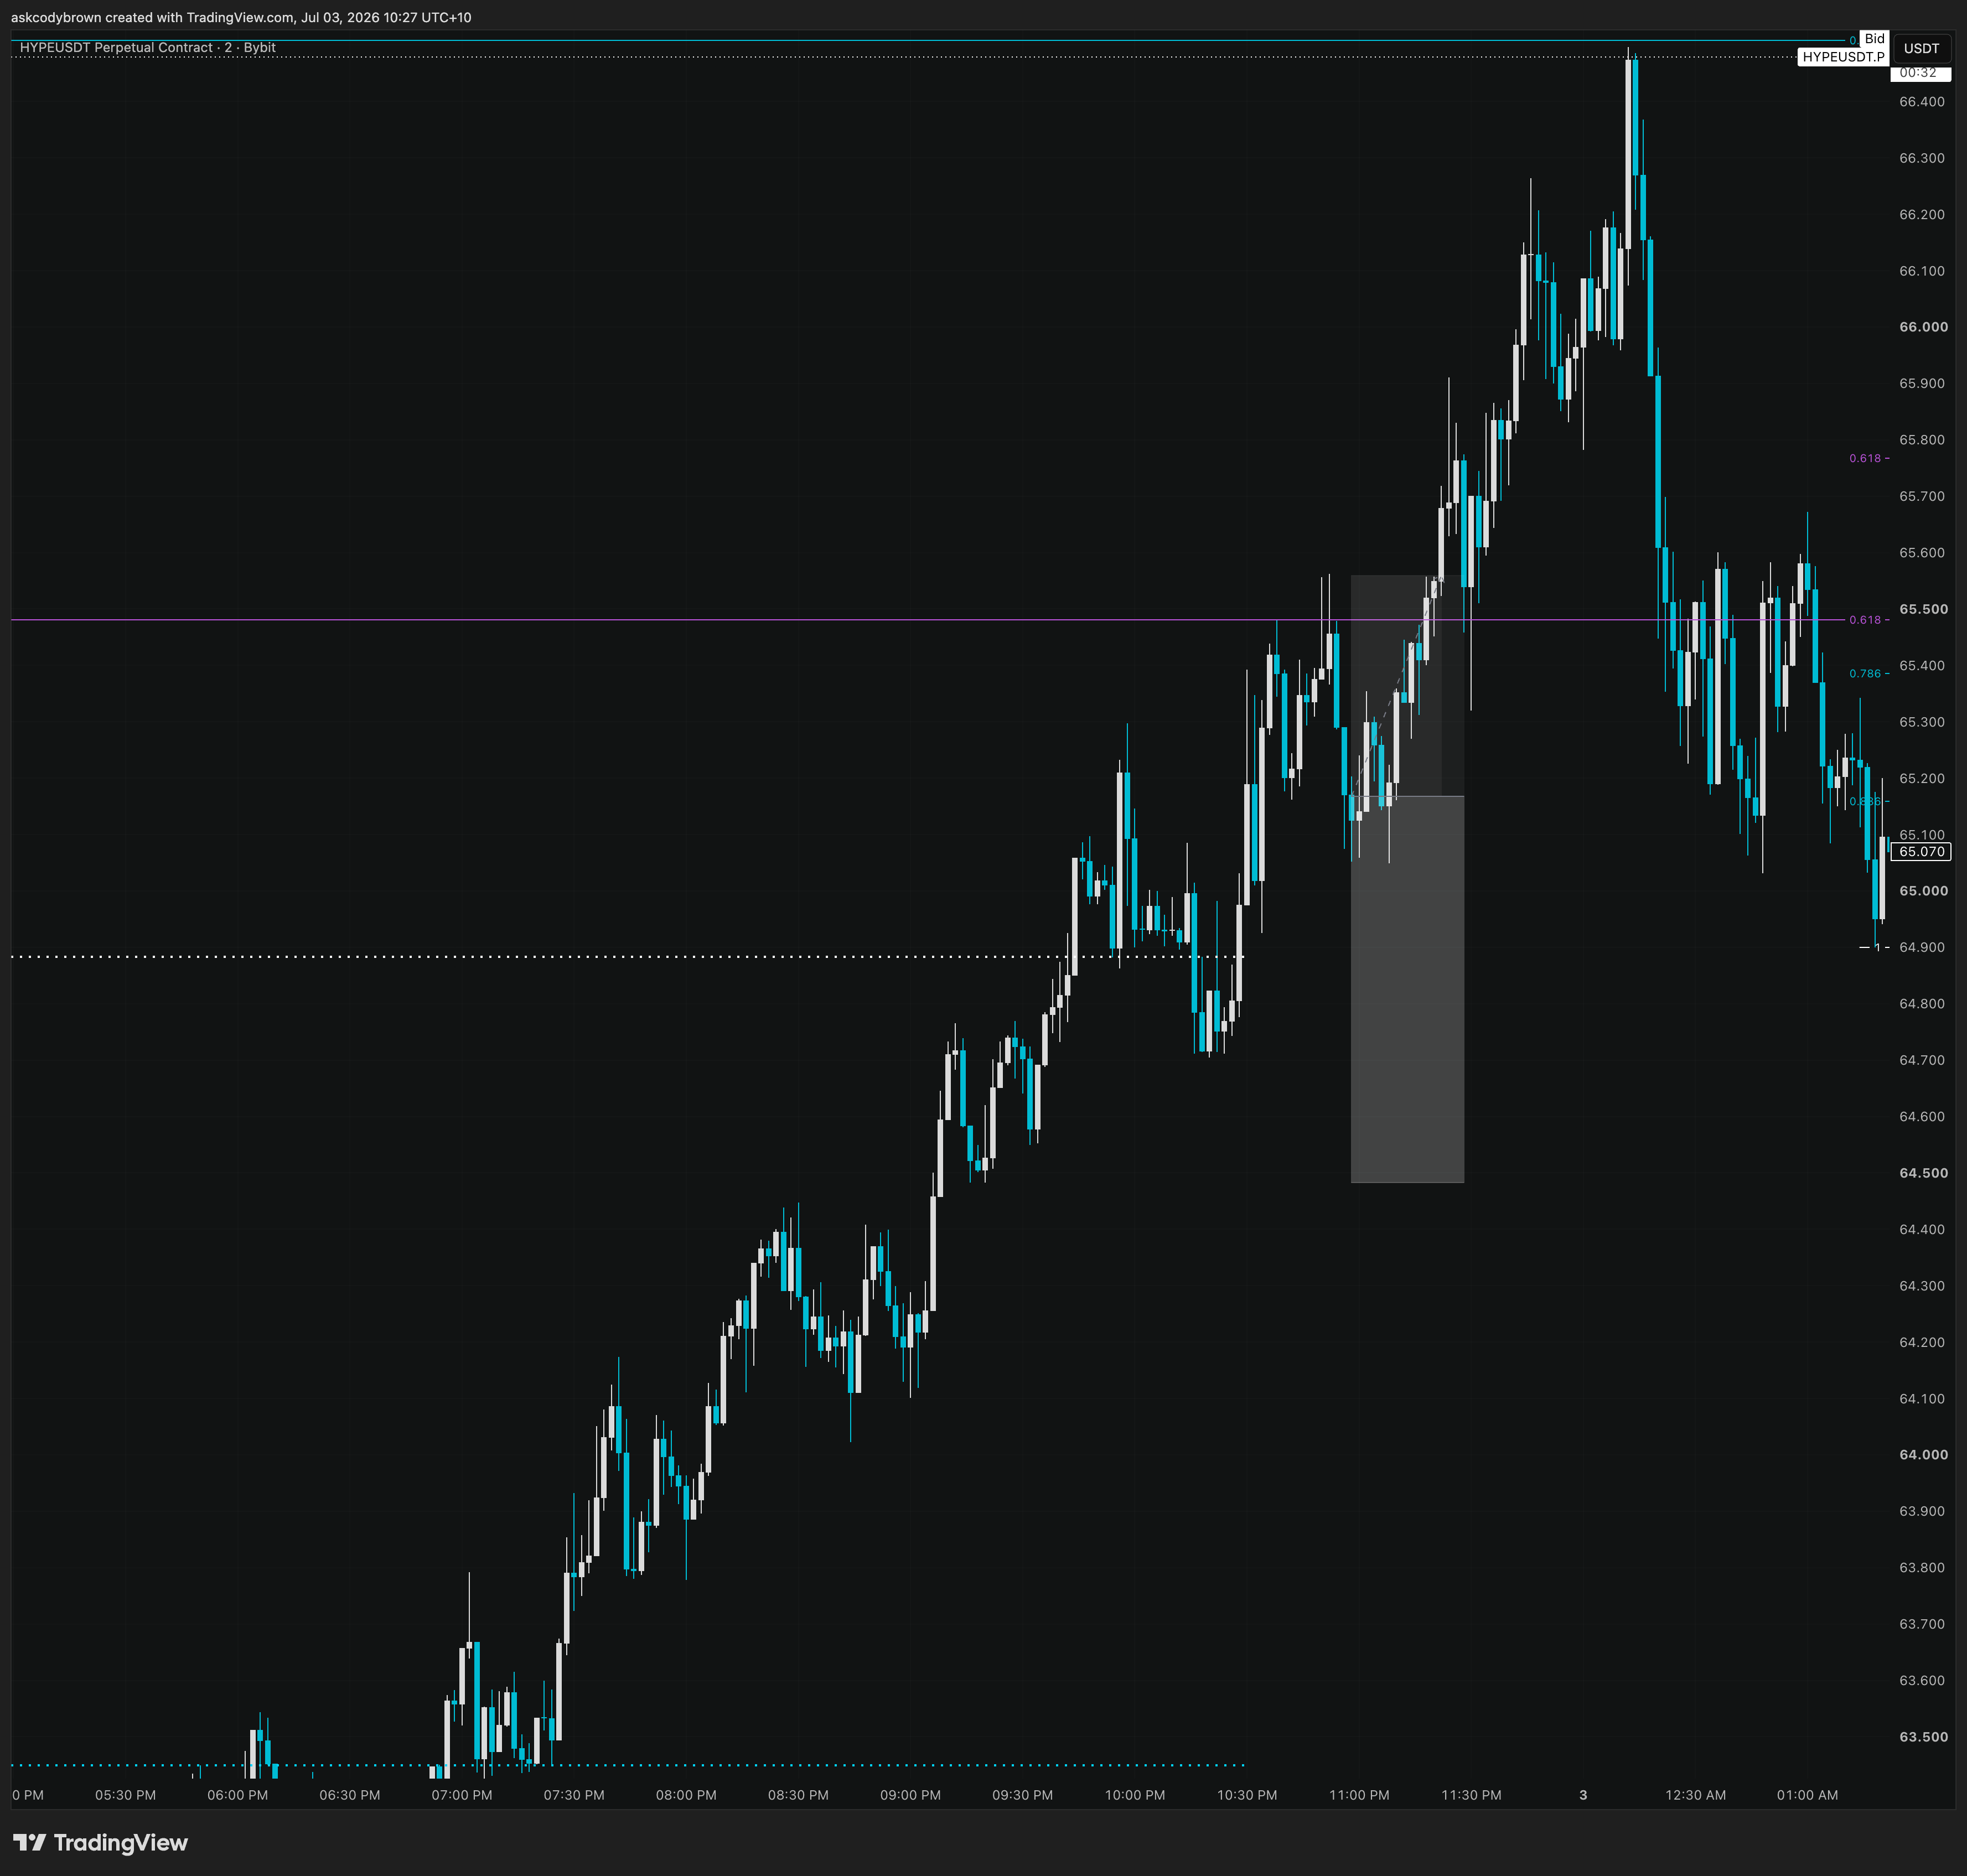Click the 10:30 PM time axis label
1967x1876 pixels.
pyautogui.click(x=1247, y=1795)
